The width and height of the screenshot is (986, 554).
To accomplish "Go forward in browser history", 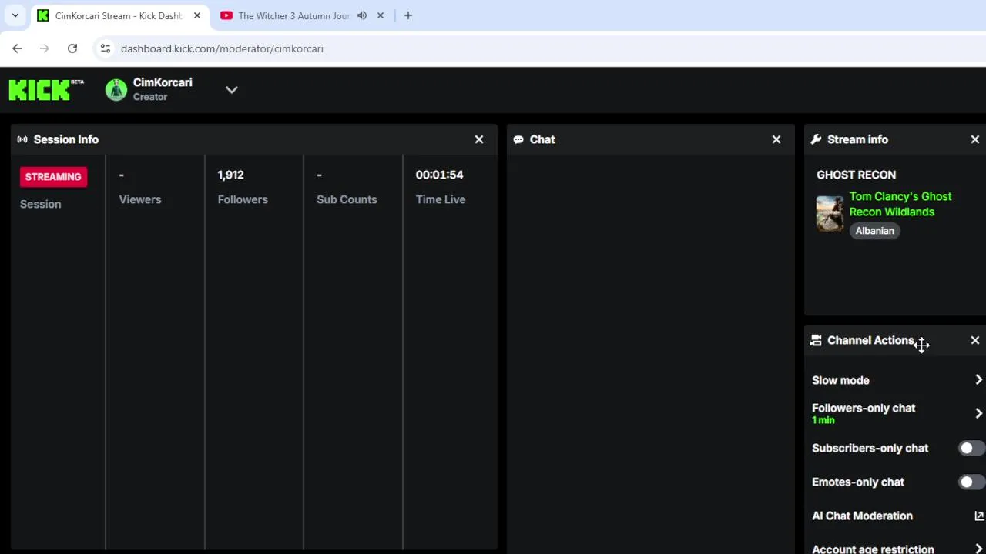I will [45, 48].
